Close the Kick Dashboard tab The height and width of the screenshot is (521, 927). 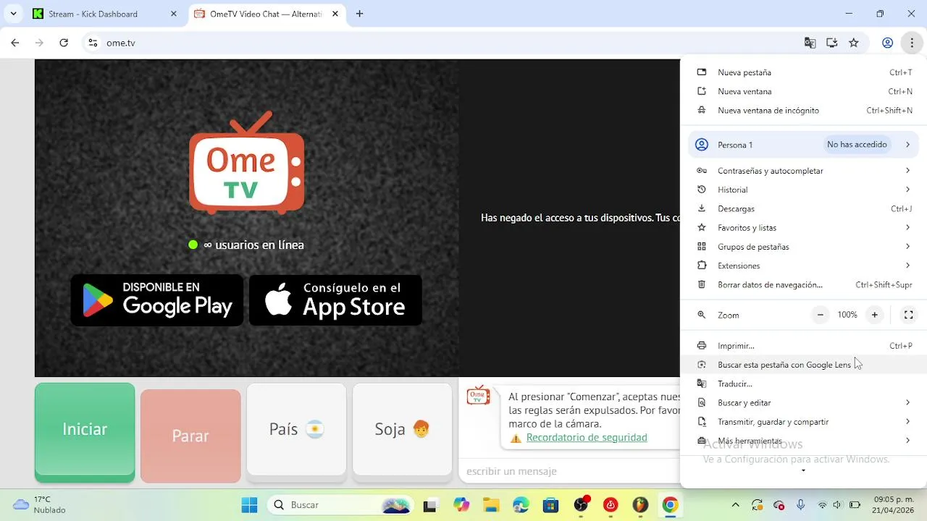173,14
